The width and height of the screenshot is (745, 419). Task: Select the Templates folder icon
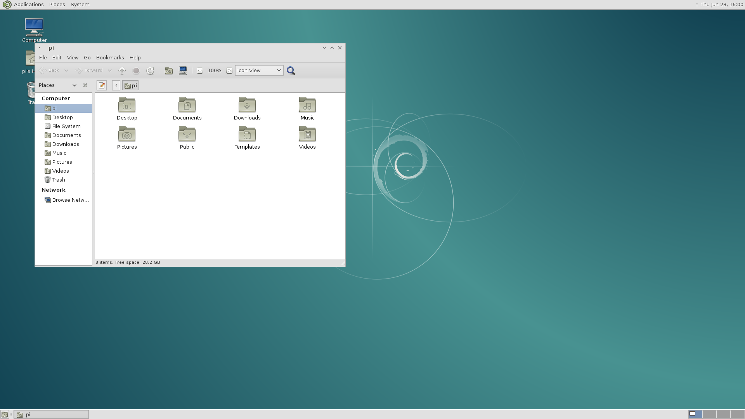coord(247,138)
